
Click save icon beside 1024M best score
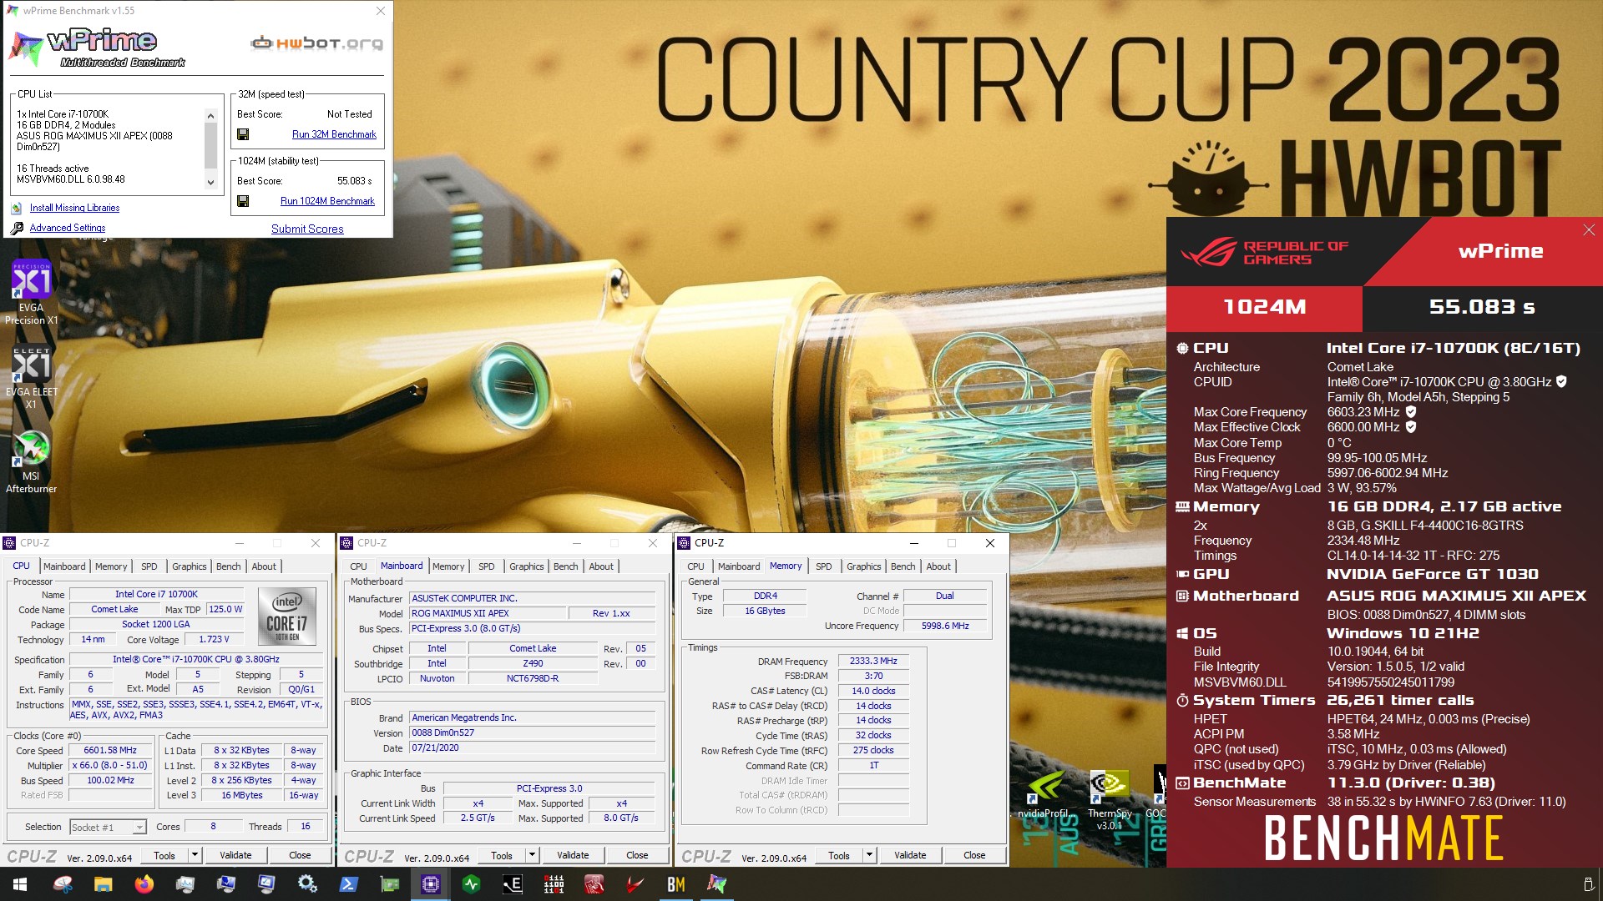tap(243, 201)
